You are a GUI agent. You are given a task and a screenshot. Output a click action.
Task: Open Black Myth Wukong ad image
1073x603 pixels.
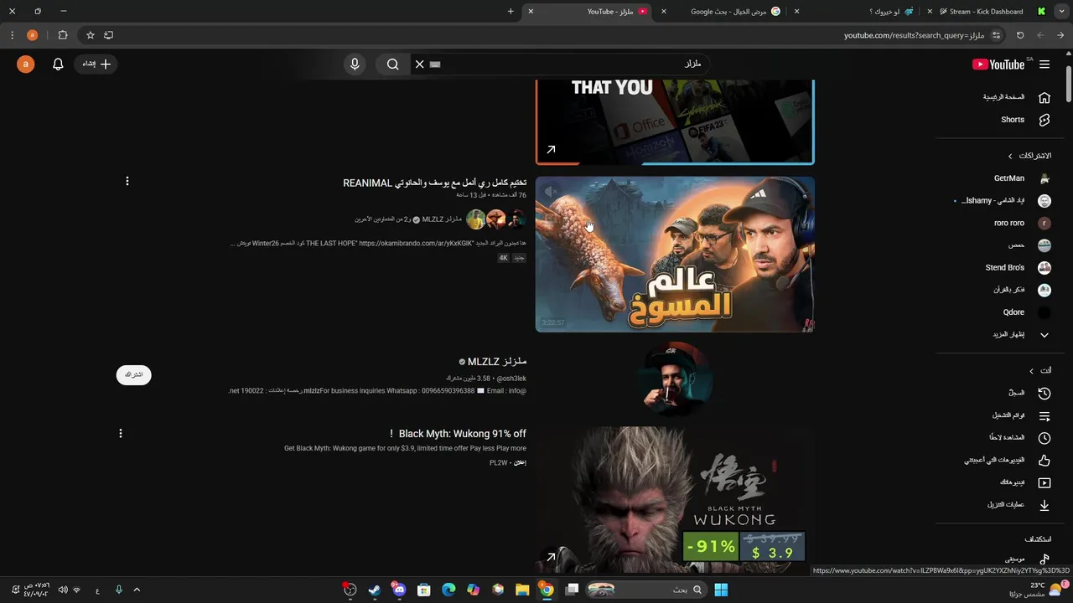[675, 500]
